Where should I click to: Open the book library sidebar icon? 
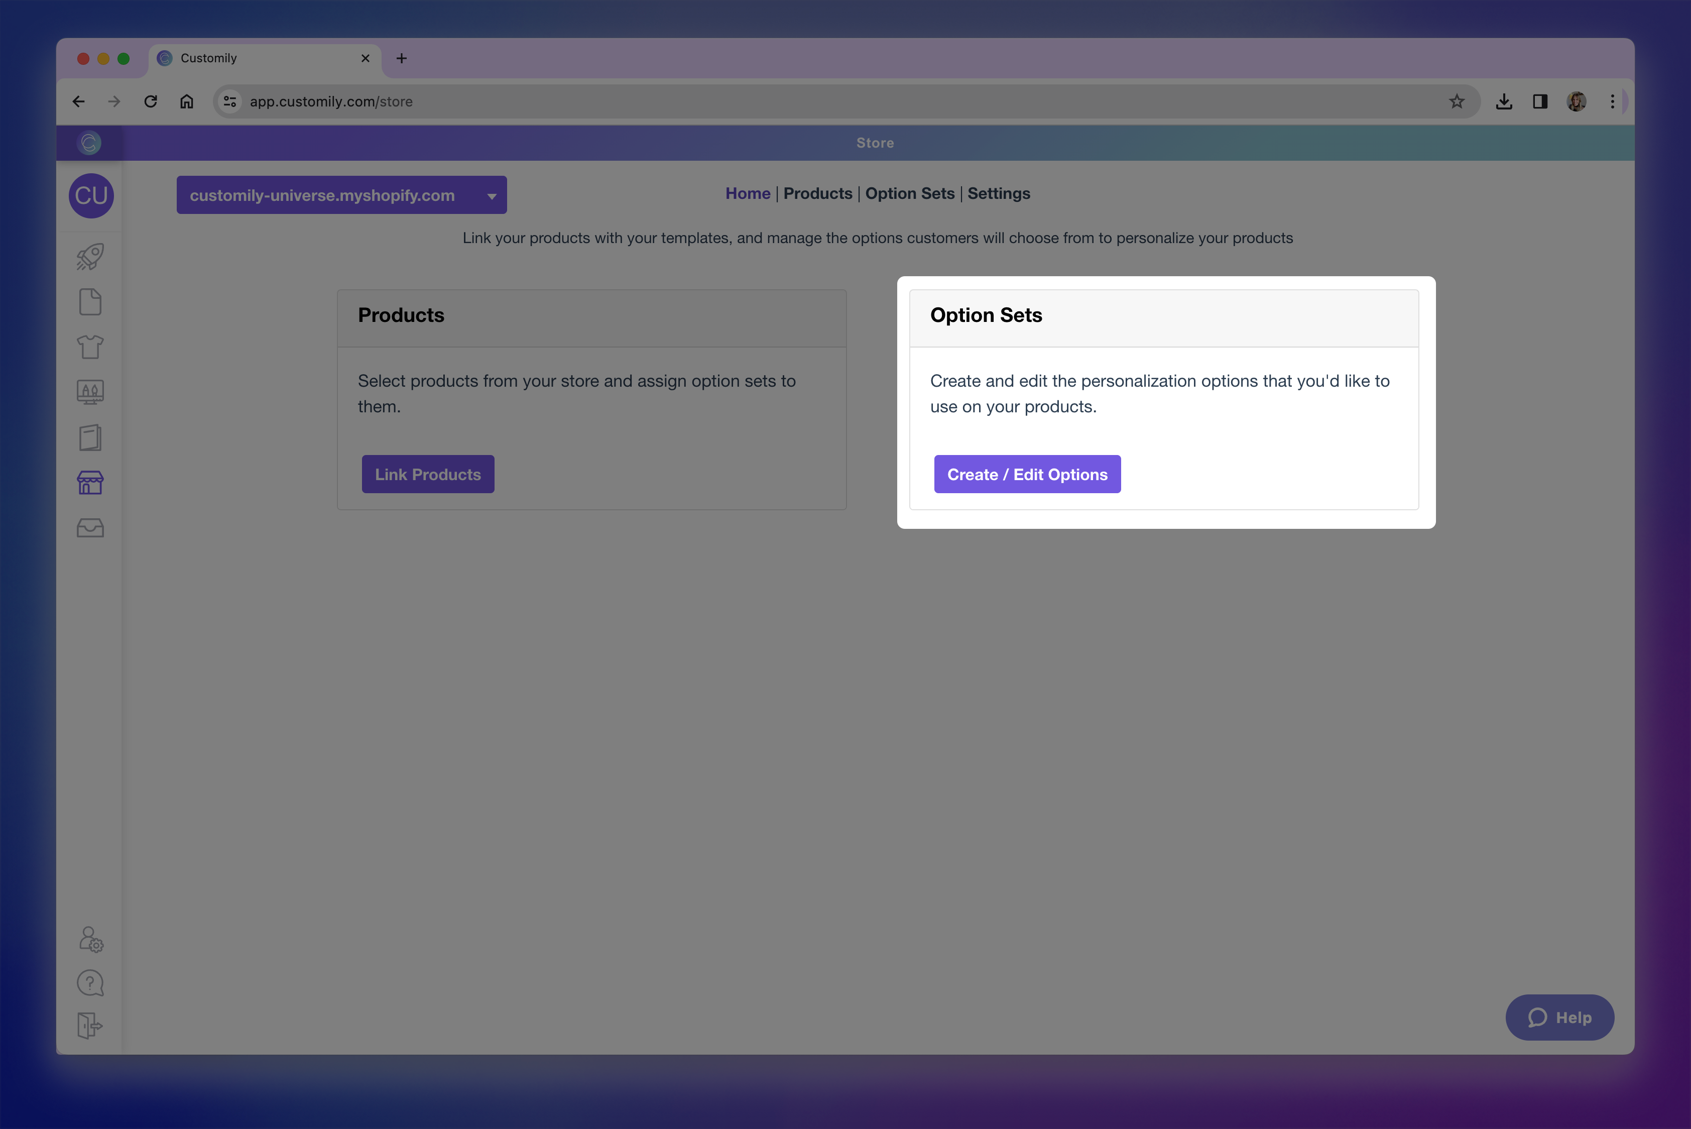[90, 437]
